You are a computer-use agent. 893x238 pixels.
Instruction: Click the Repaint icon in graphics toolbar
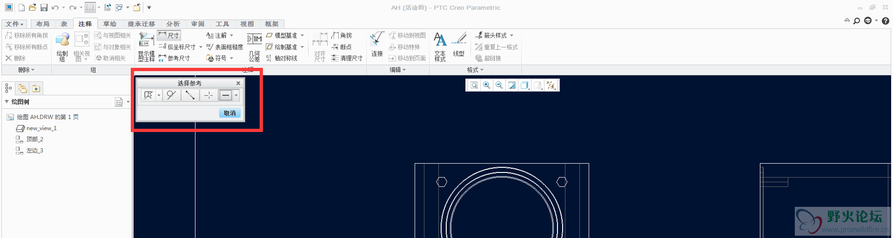pos(512,85)
